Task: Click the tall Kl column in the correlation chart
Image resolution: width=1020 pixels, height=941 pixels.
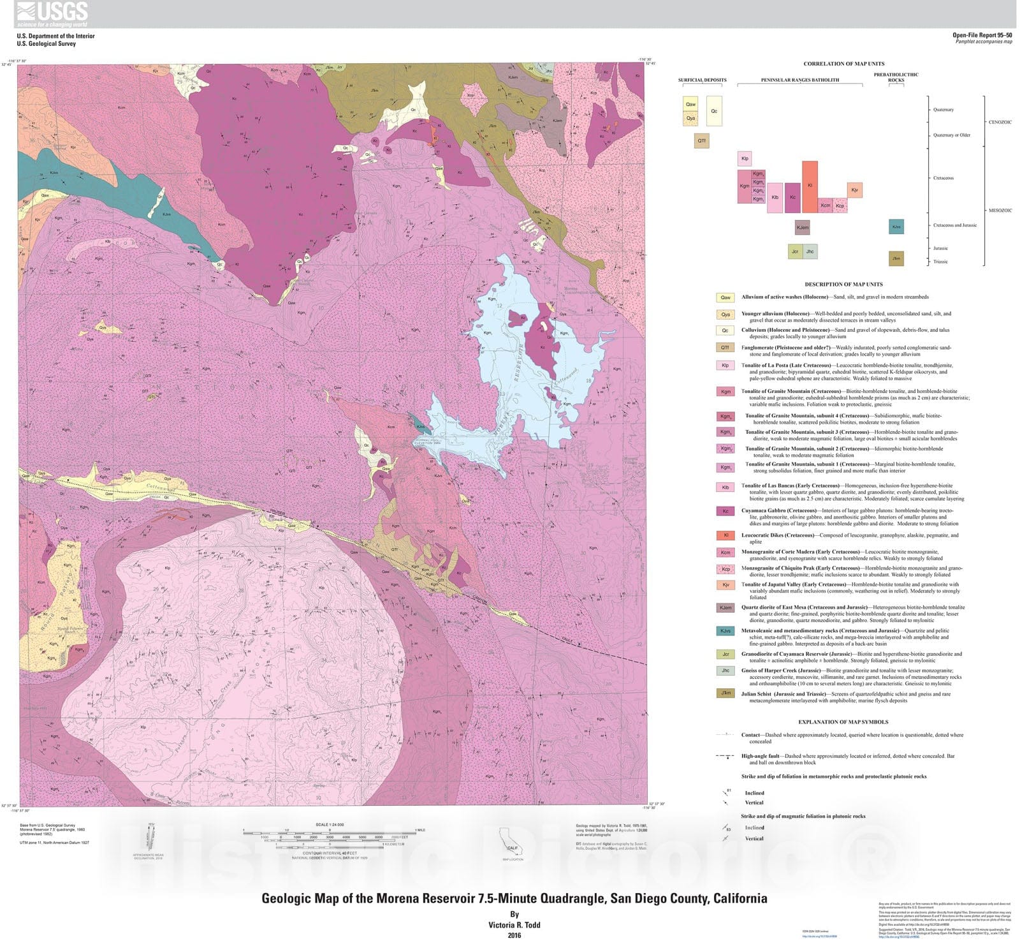Action: point(810,186)
